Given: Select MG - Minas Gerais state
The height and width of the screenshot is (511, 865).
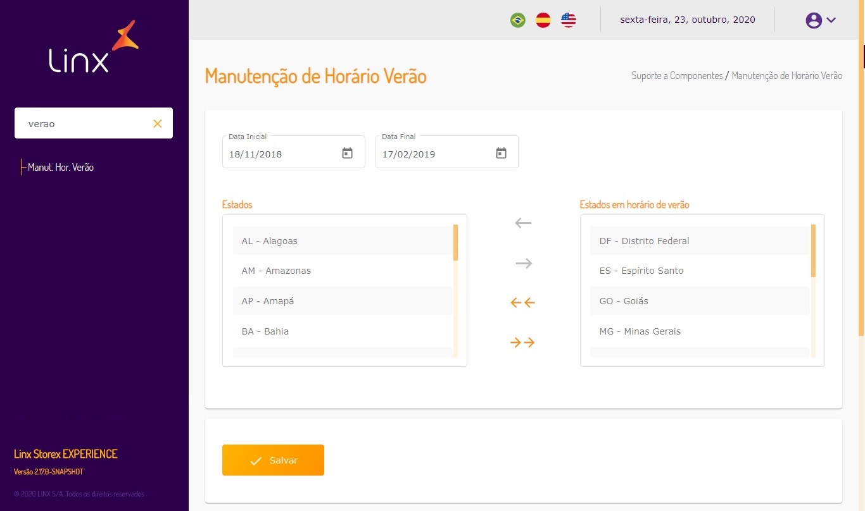Looking at the screenshot, I should click(x=700, y=331).
